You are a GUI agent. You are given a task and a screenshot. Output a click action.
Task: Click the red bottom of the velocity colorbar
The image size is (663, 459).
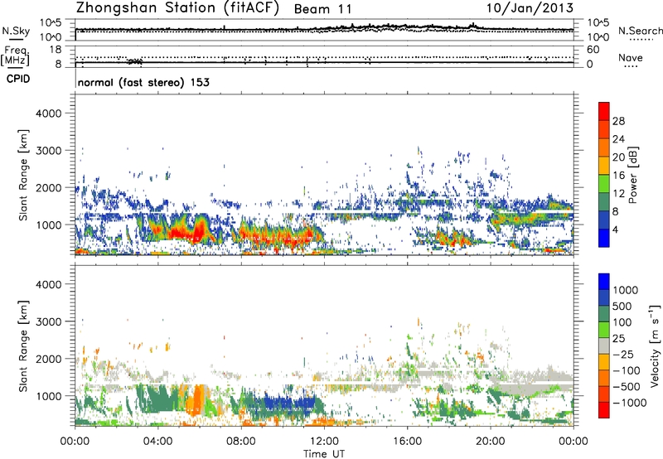click(604, 410)
